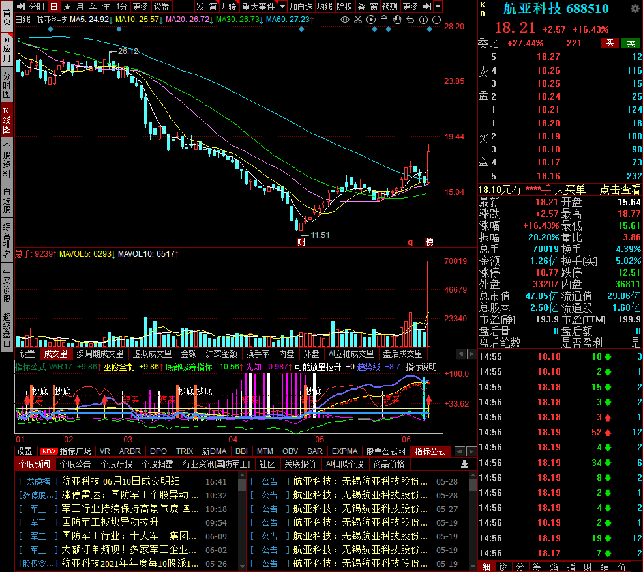
Task: Open the 个股资料 sidebar tab
Action: point(7,160)
